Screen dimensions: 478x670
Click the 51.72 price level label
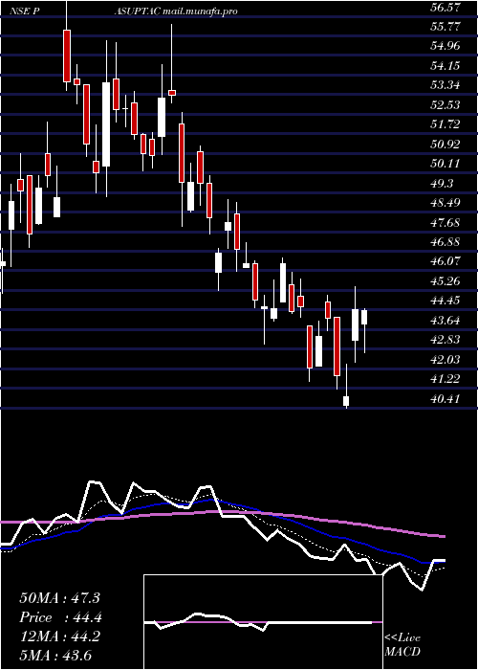(x=446, y=124)
